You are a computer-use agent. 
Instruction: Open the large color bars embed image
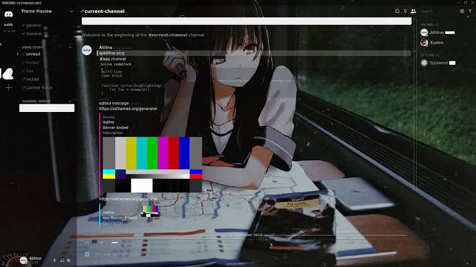[152, 164]
